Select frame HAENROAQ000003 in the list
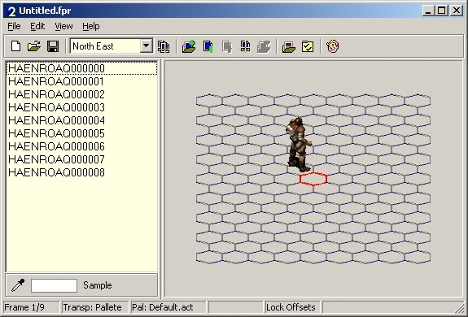 (x=81, y=107)
